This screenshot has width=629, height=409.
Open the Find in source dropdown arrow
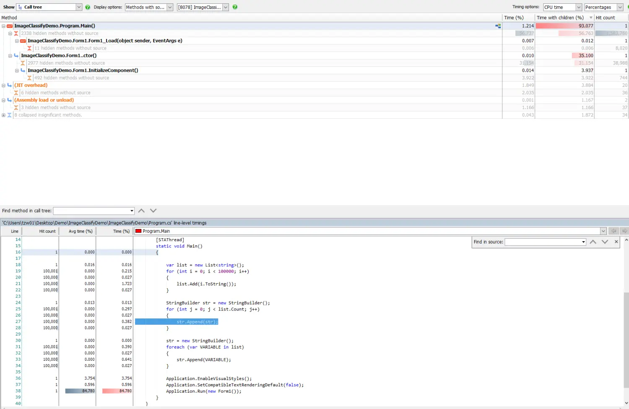pos(583,242)
